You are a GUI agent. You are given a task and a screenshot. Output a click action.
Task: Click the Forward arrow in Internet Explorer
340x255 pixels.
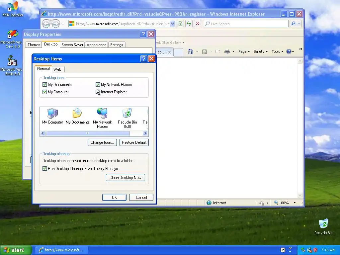pyautogui.click(x=55, y=24)
